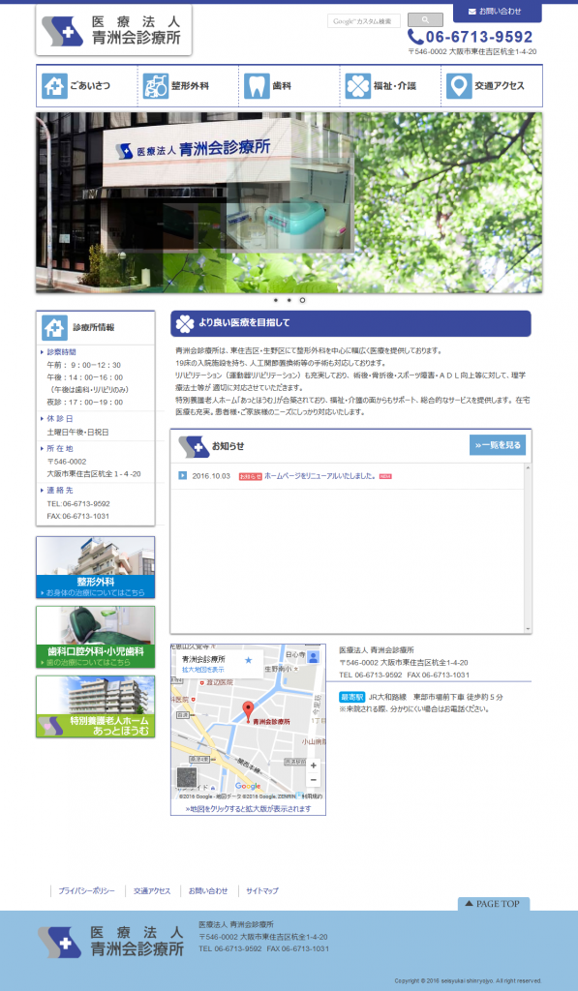
Task: Click the news box scroll down arrow
Action: point(528,629)
